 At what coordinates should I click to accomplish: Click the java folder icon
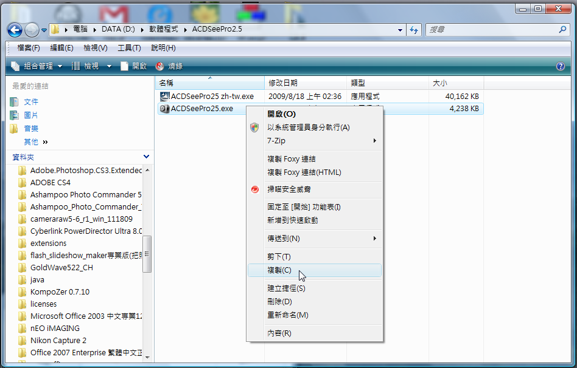(23, 280)
